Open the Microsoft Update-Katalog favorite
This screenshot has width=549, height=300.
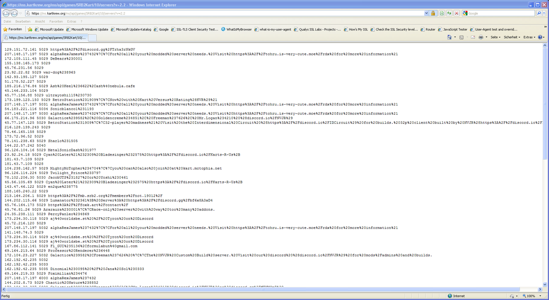click(x=131, y=30)
